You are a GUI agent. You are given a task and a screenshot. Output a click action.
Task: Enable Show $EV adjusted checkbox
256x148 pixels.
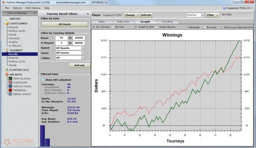pos(43,80)
